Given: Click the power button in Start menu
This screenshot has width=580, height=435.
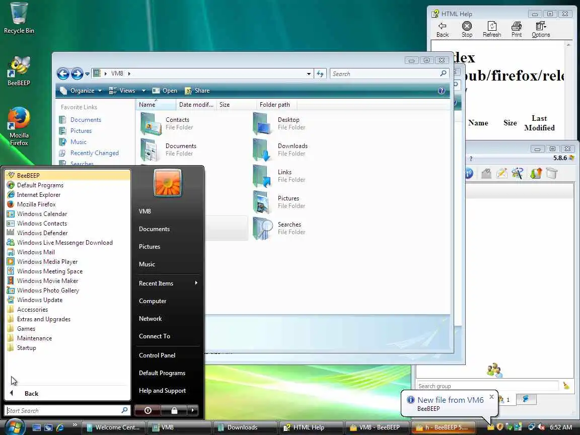Looking at the screenshot, I should point(148,410).
